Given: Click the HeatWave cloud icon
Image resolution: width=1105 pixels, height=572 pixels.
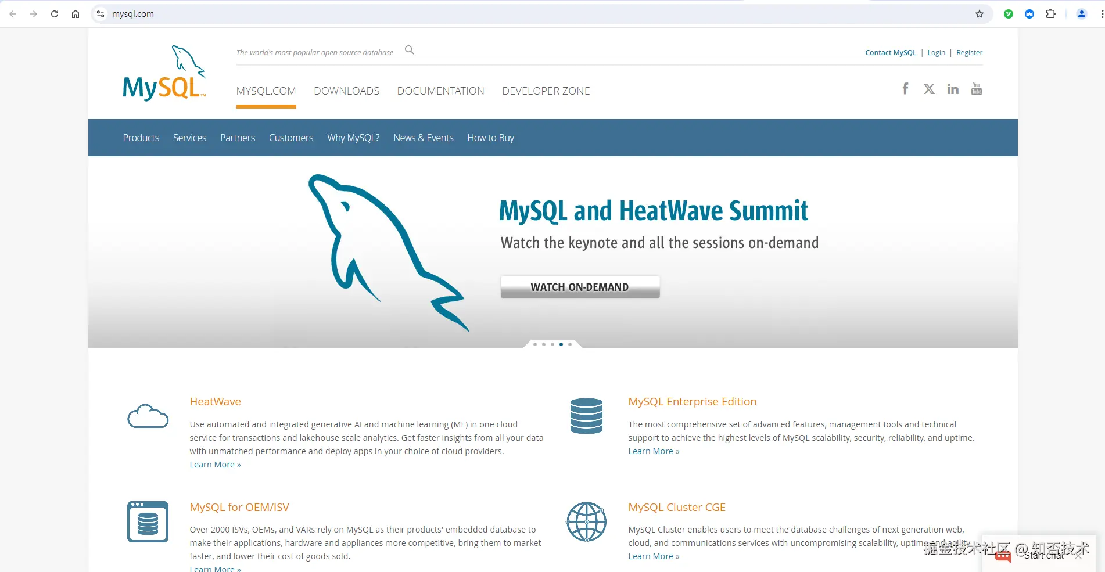Looking at the screenshot, I should pos(148,416).
